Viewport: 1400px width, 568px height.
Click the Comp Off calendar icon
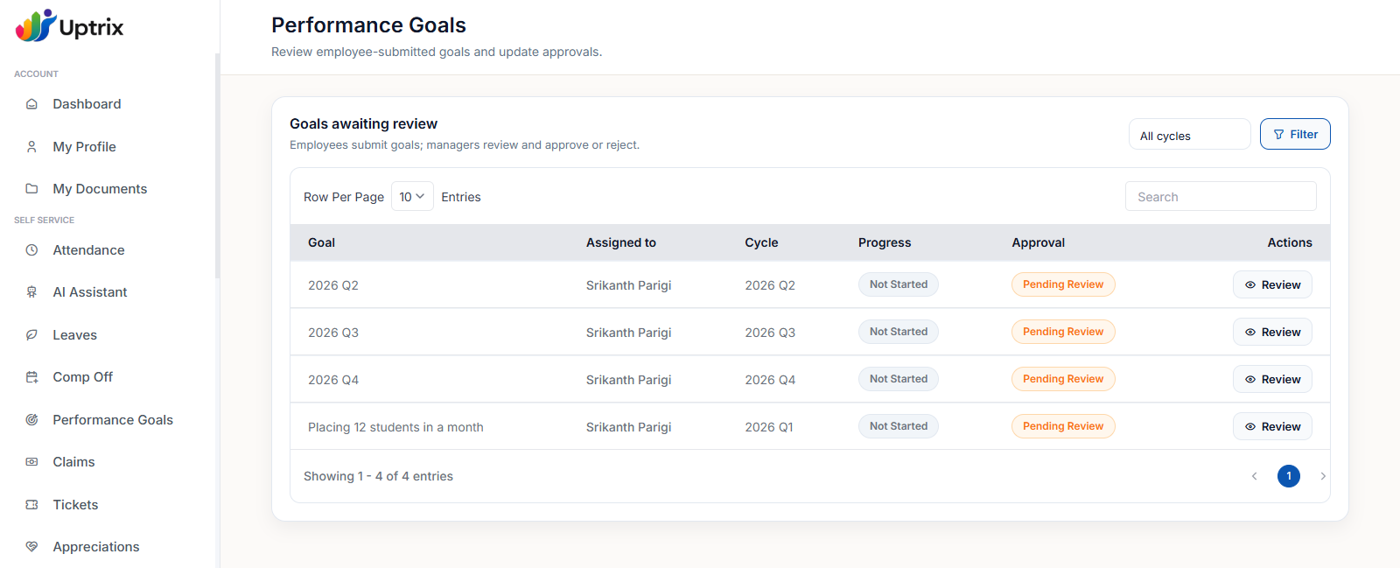click(x=31, y=377)
